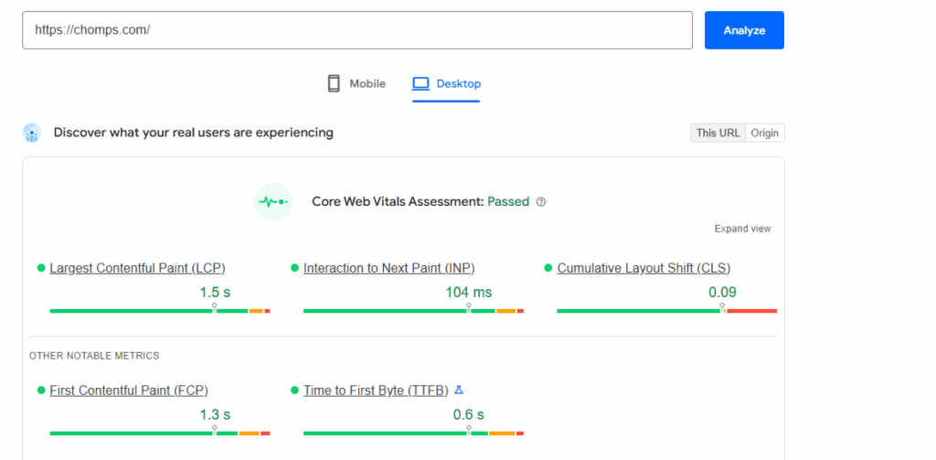Screen dimensions: 936x460
Task: Click the LCP distribution bar marker
Action: [x=214, y=309]
